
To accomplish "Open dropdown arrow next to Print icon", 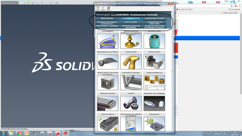I will click(39, 3).
